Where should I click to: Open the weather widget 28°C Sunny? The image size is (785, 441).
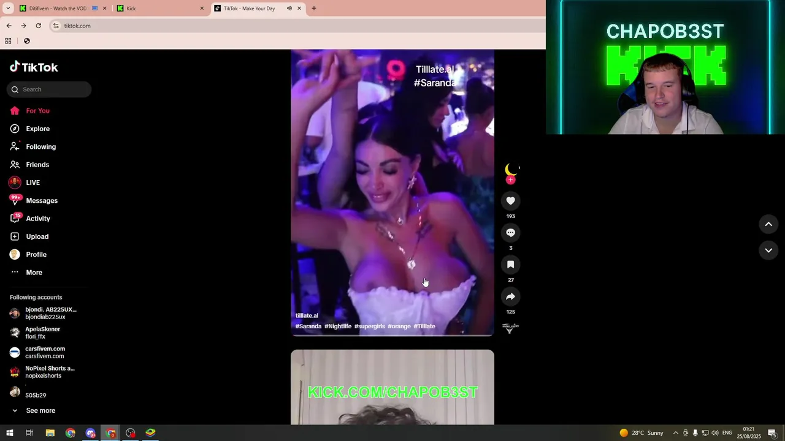(x=641, y=433)
